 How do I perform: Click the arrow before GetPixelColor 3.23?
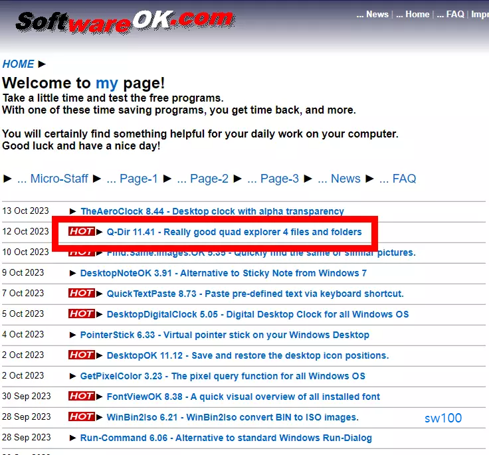click(x=72, y=376)
